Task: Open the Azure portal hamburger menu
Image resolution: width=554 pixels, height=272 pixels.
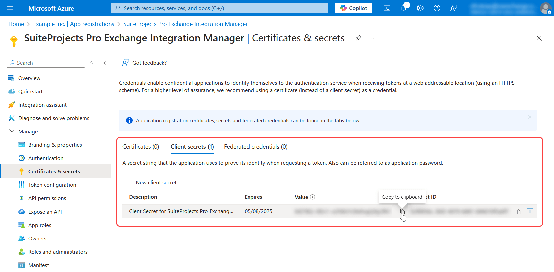Action: pyautogui.click(x=10, y=8)
